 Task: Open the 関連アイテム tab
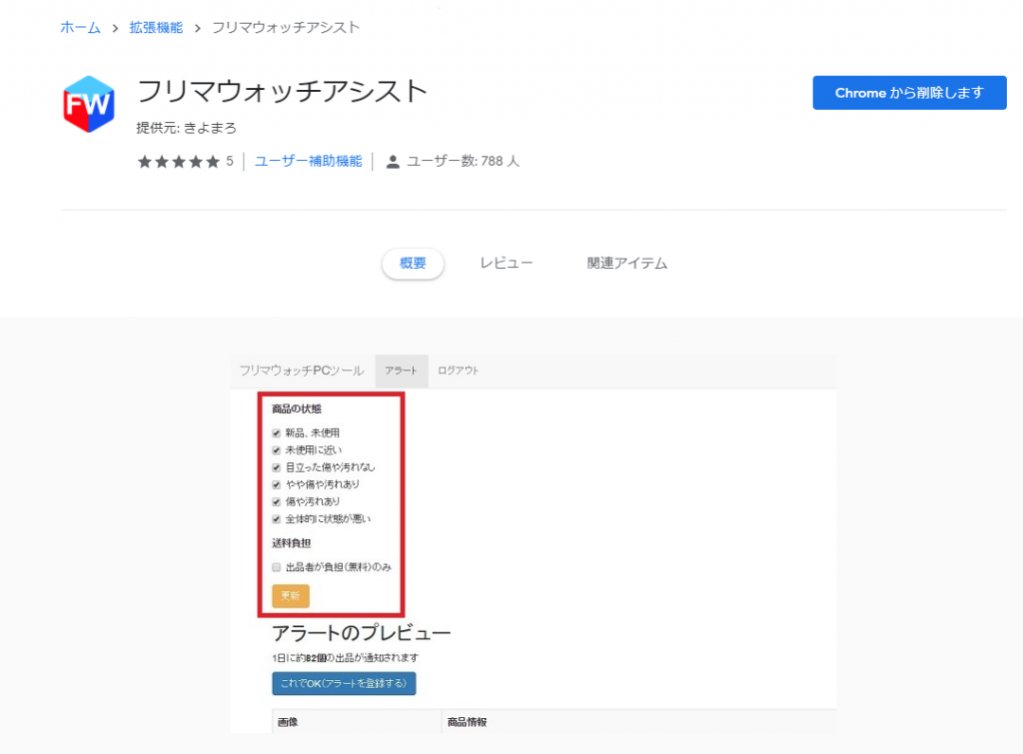tap(626, 264)
